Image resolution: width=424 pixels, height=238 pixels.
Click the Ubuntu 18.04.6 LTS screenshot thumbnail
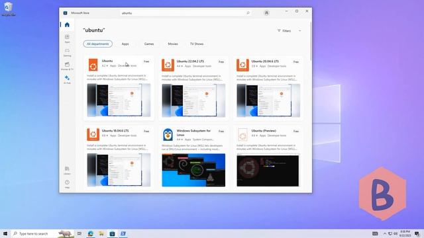tap(119, 170)
